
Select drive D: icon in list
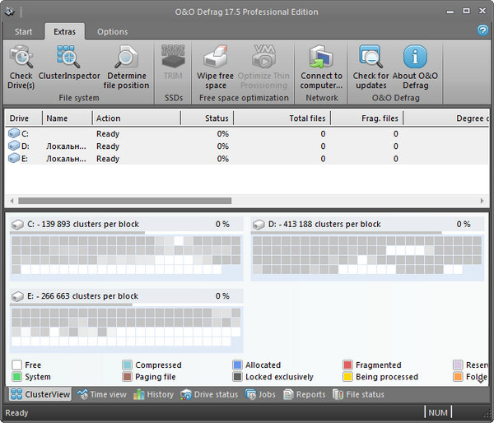(x=13, y=146)
